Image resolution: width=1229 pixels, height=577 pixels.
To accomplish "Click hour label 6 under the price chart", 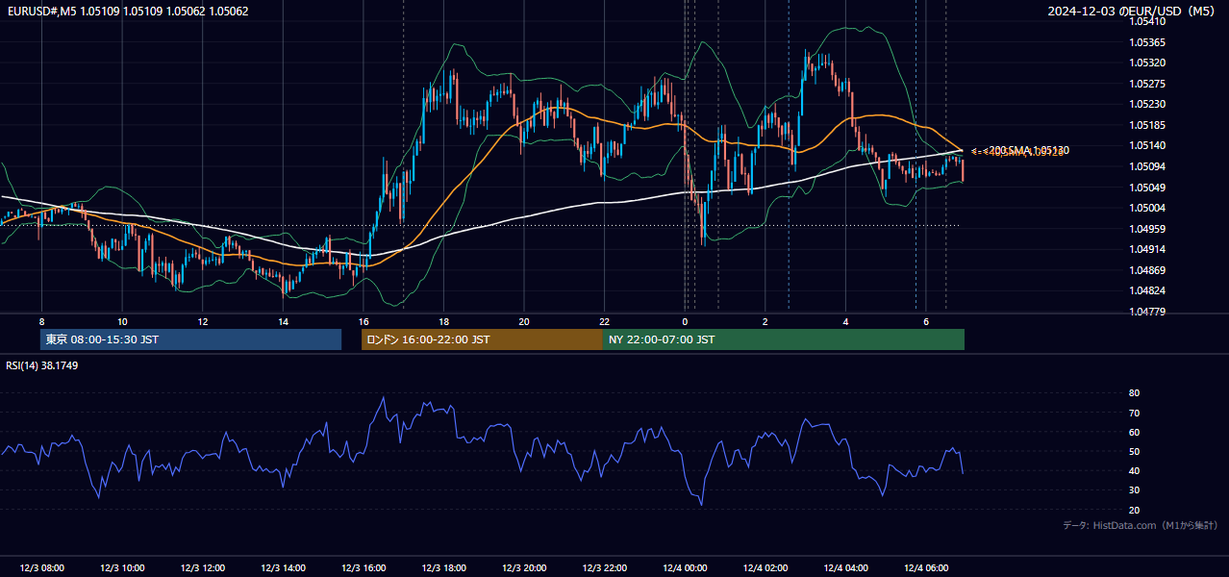I will [925, 321].
